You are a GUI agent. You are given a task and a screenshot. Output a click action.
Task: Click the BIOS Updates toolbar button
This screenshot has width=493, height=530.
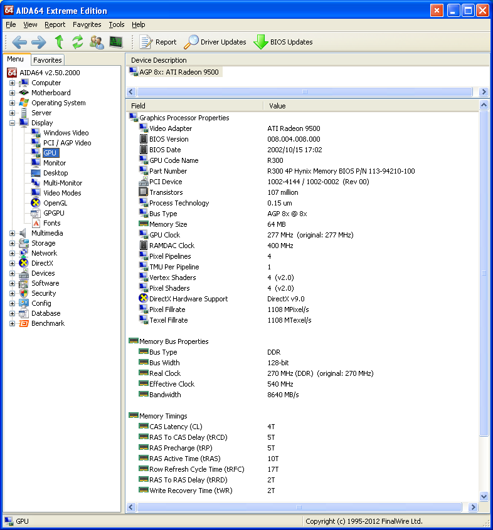284,42
